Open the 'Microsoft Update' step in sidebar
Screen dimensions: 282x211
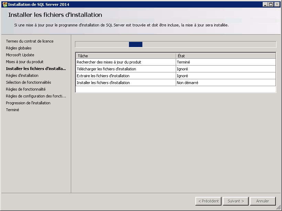tap(20, 55)
